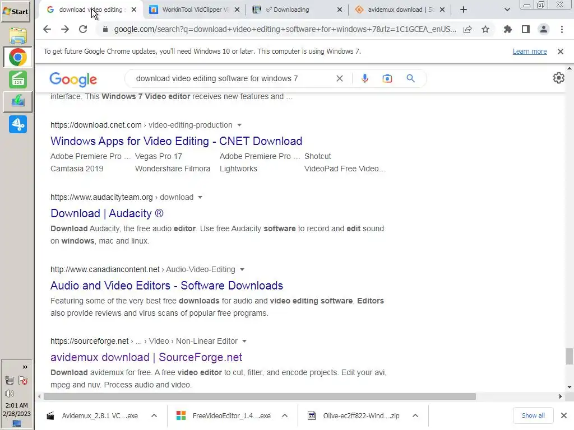This screenshot has height=430, width=574.
Task: Close the WorkinTool VidClipper tab
Action: (237, 10)
